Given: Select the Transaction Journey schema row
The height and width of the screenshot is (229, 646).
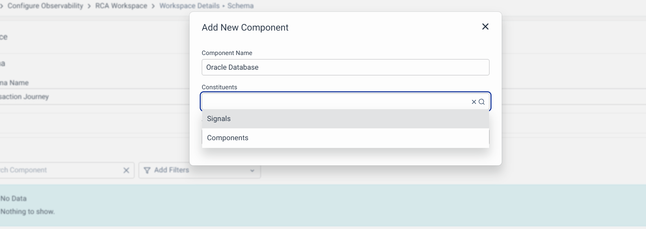Looking at the screenshot, I should click(x=24, y=97).
